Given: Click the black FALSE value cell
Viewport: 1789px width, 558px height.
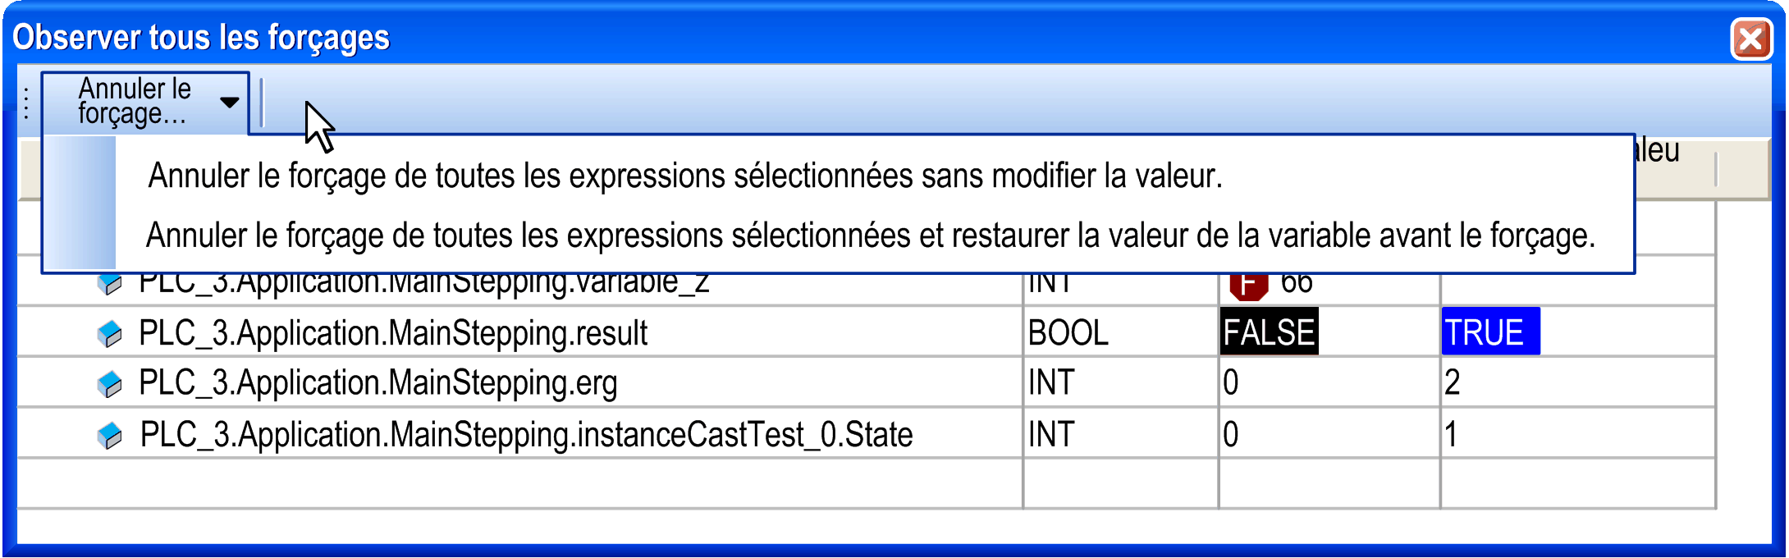Looking at the screenshot, I should coord(1269,332).
